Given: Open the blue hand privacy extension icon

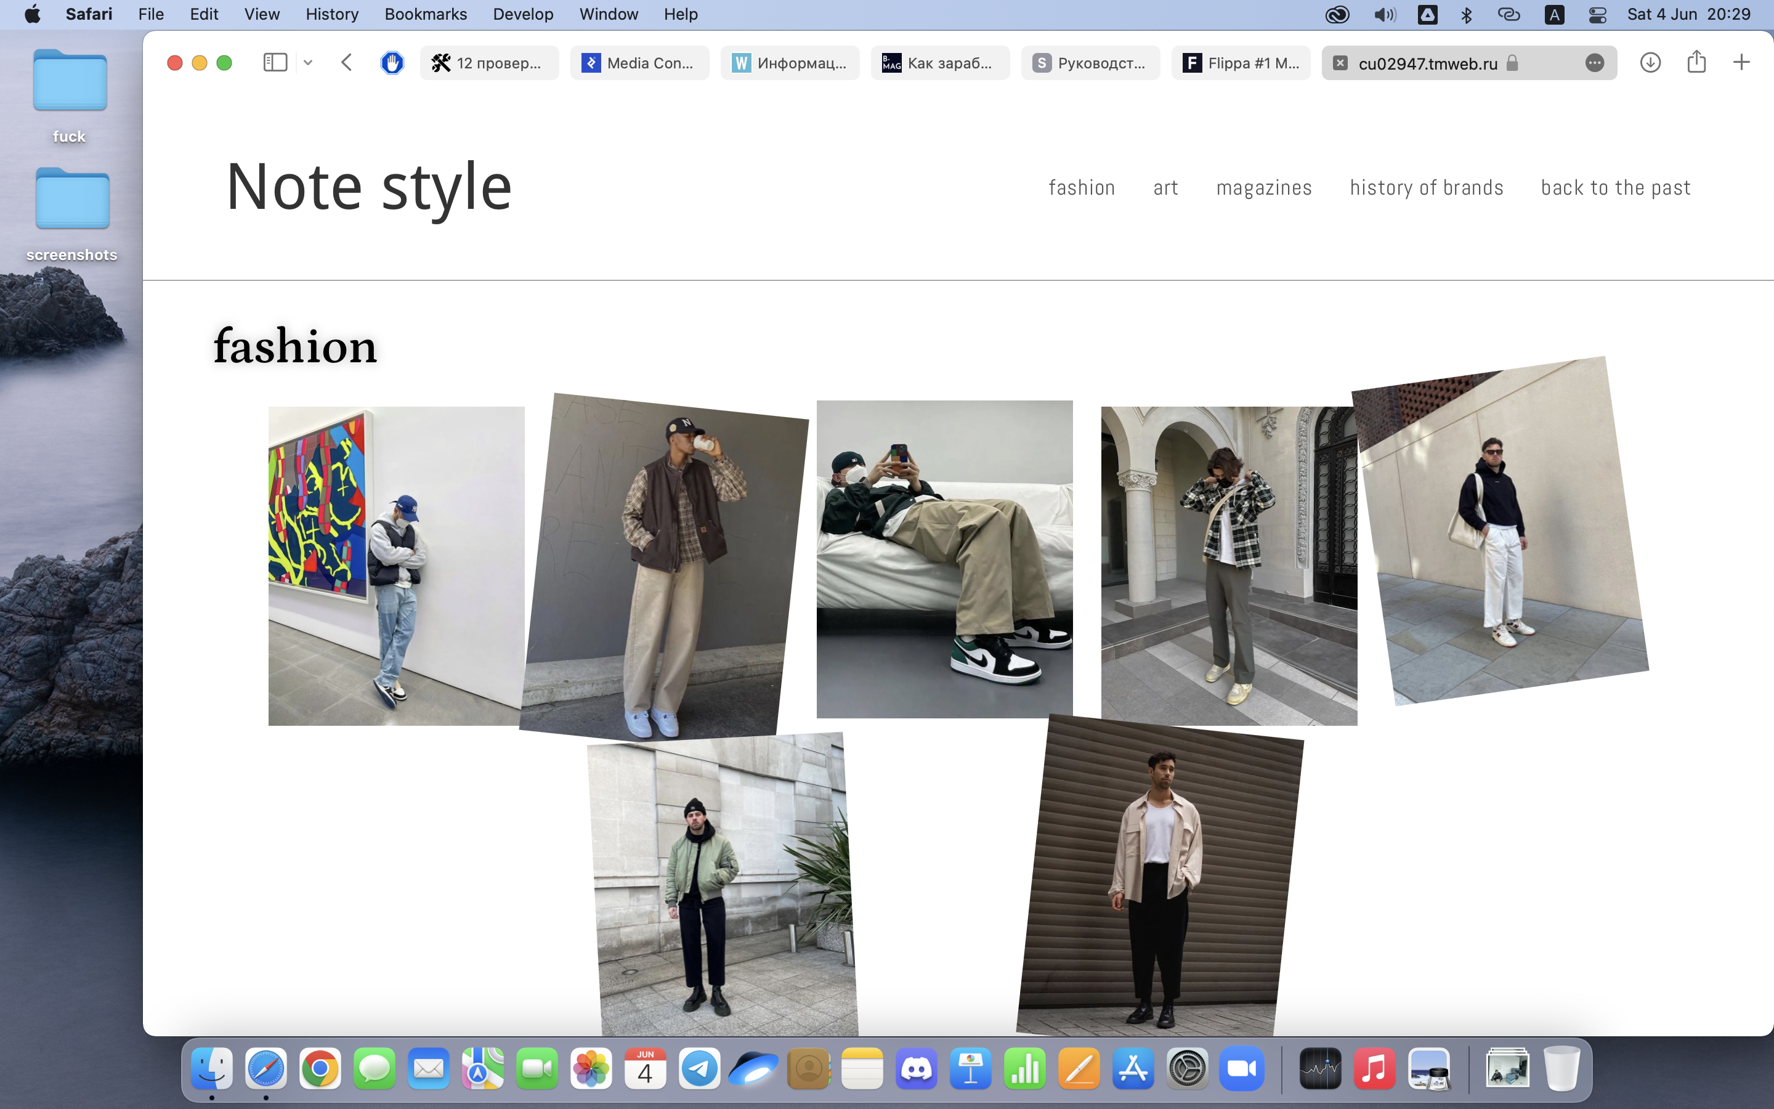Looking at the screenshot, I should pos(392,62).
